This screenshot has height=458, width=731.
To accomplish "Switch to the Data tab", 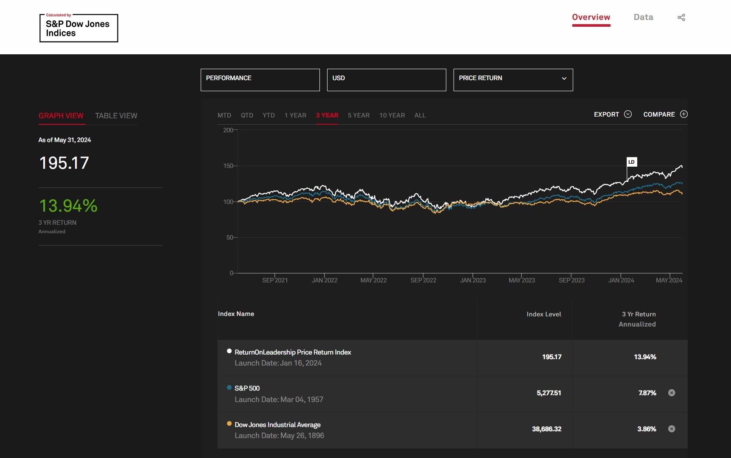I will tap(643, 17).
